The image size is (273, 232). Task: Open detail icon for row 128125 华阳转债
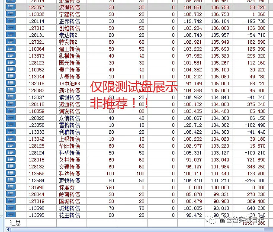coord(11,145)
